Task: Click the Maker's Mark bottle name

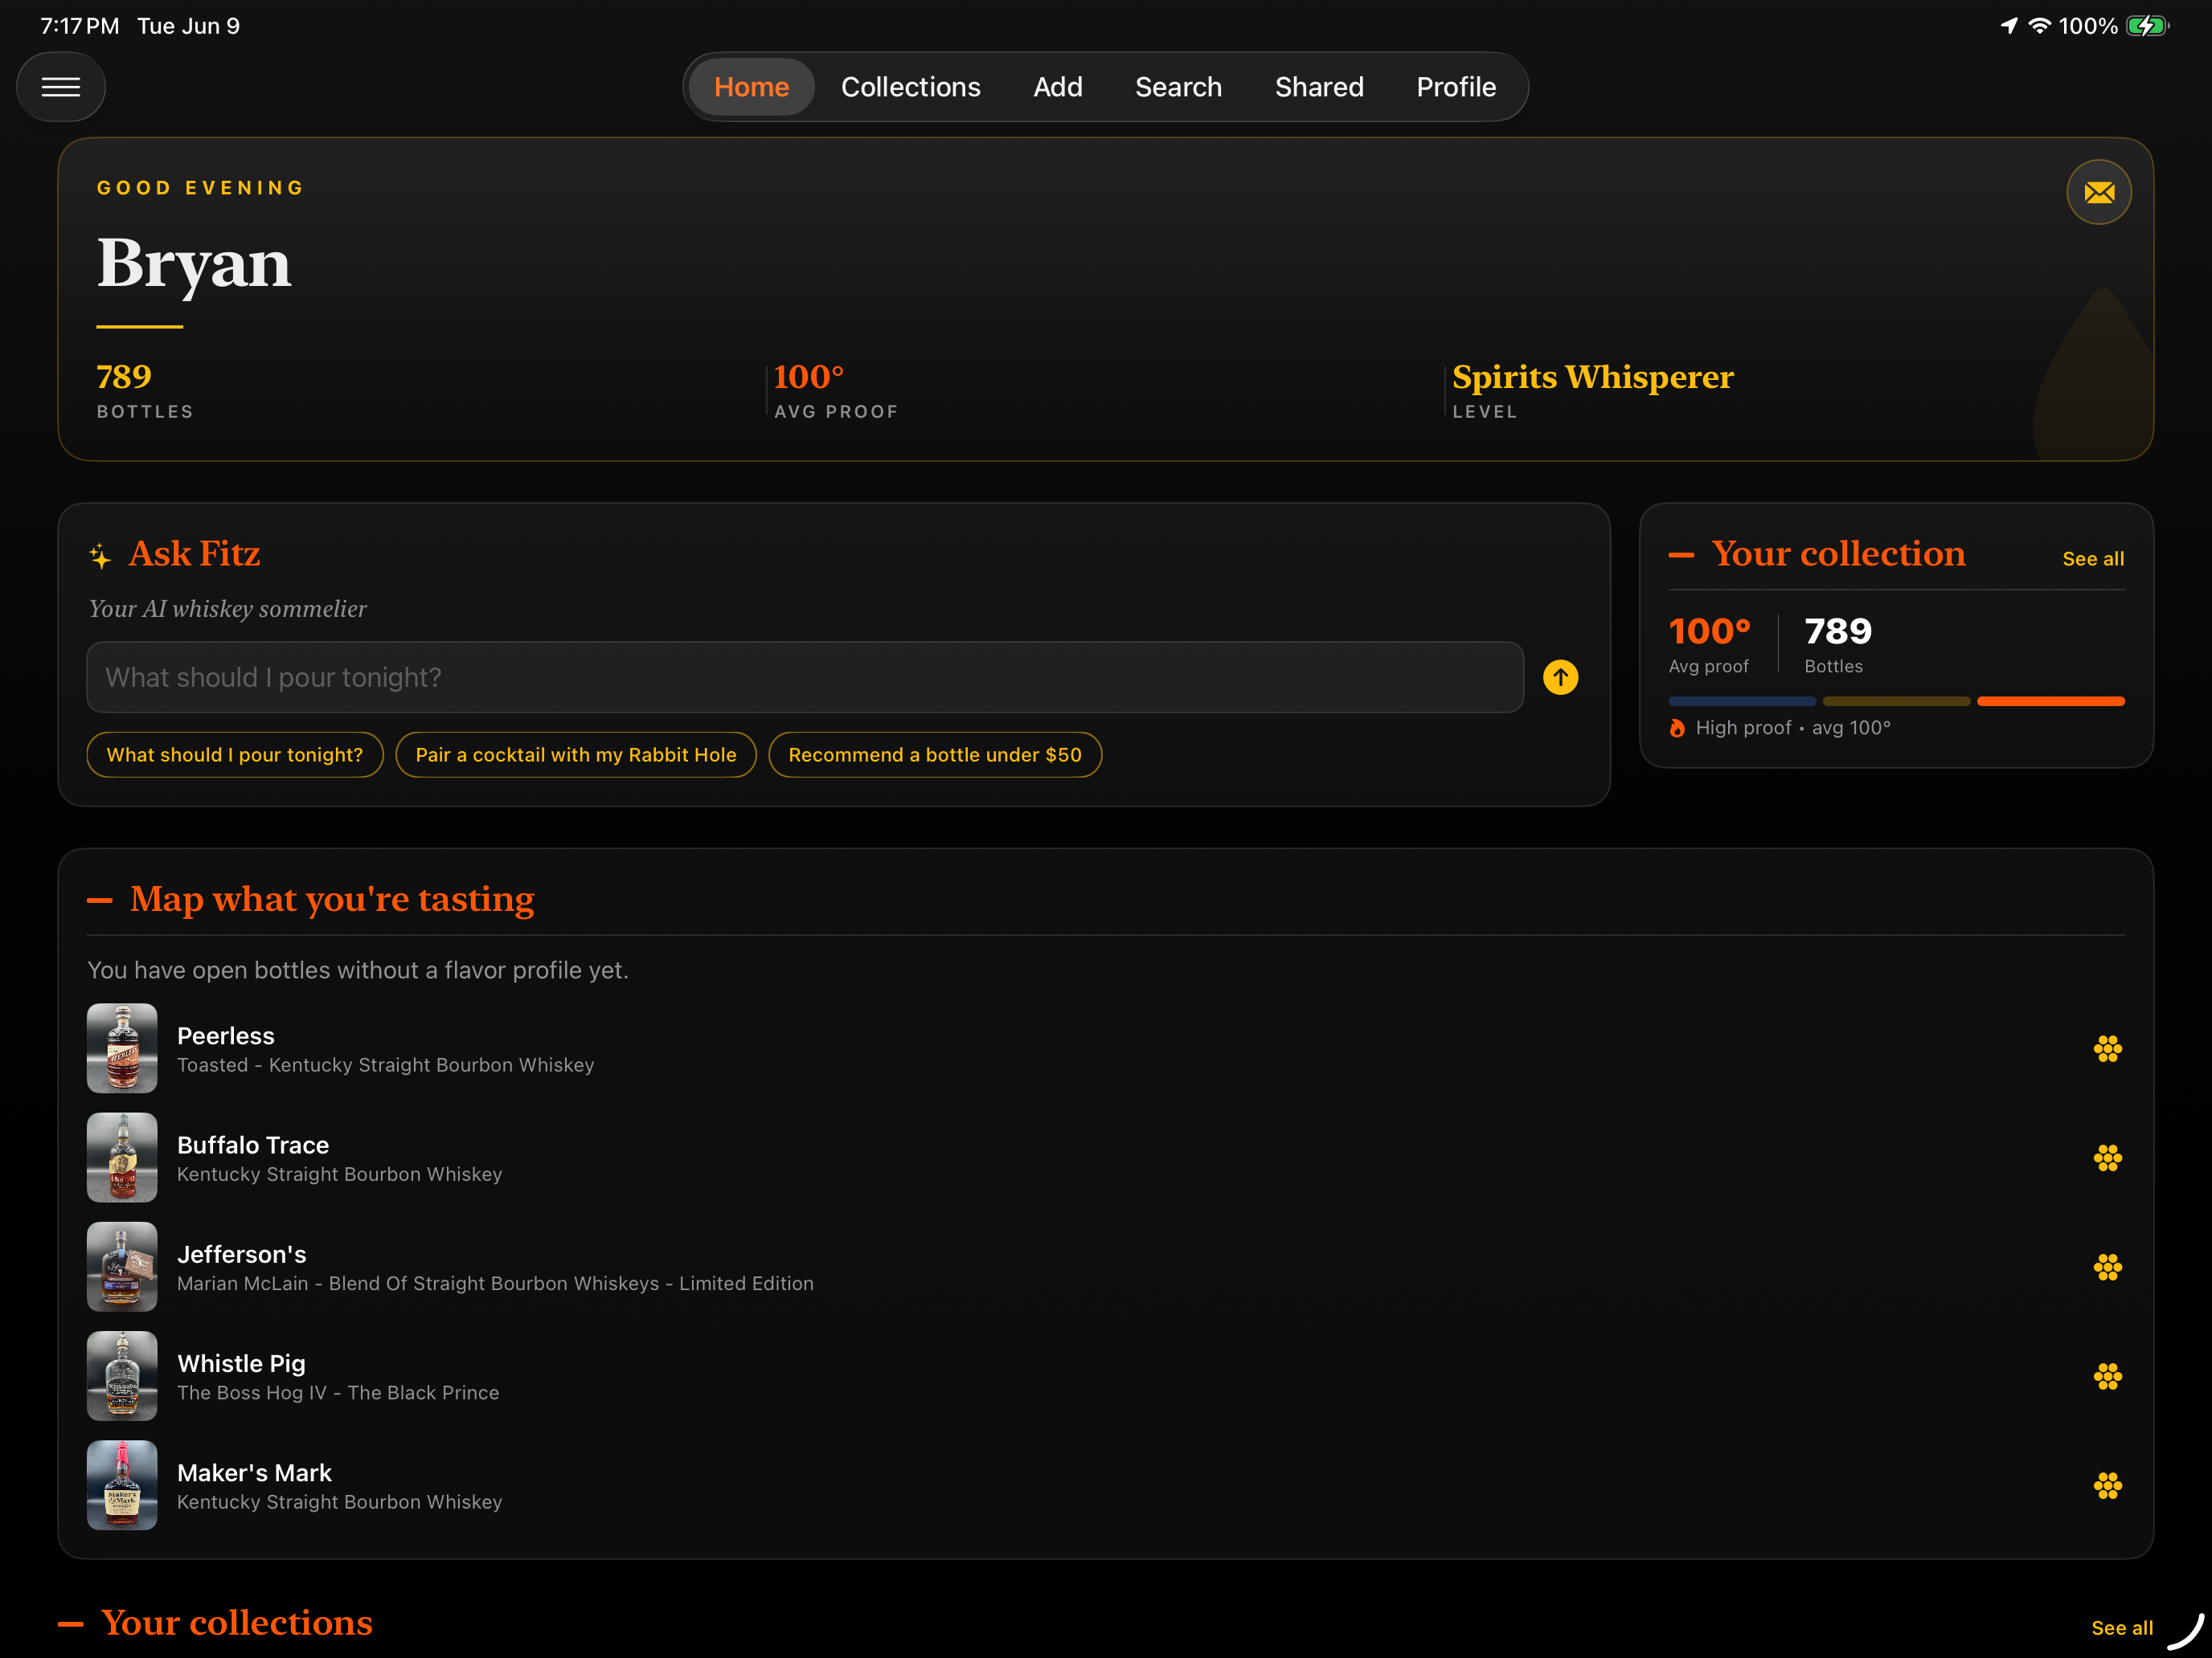Action: pyautogui.click(x=254, y=1473)
